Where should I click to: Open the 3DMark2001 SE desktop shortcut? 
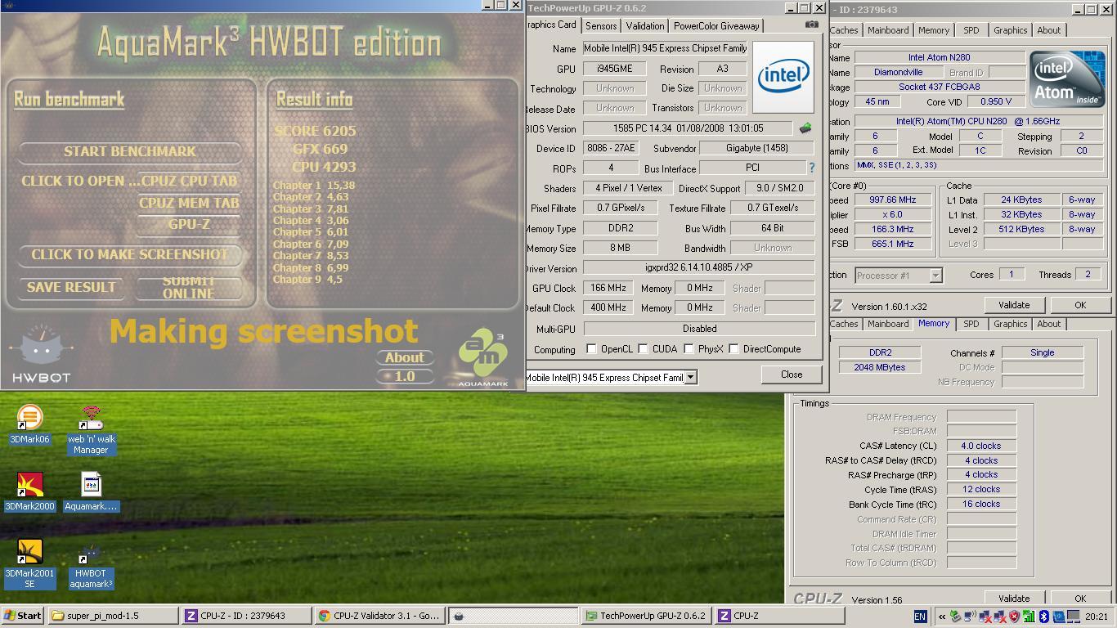[x=29, y=564]
